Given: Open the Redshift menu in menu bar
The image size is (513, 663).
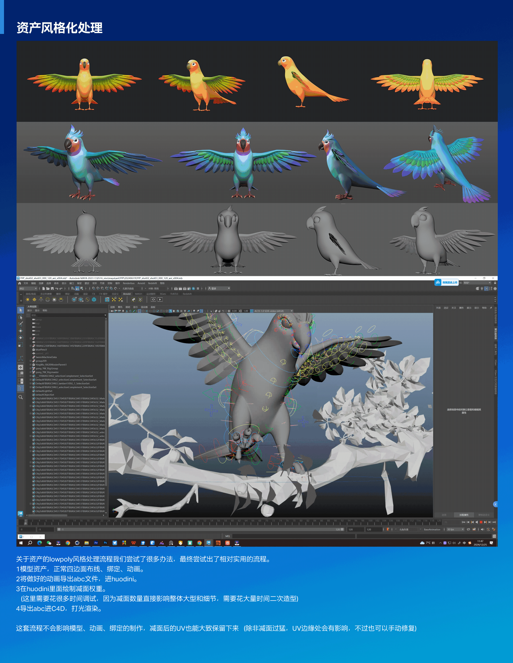Looking at the screenshot, I should 152,283.
